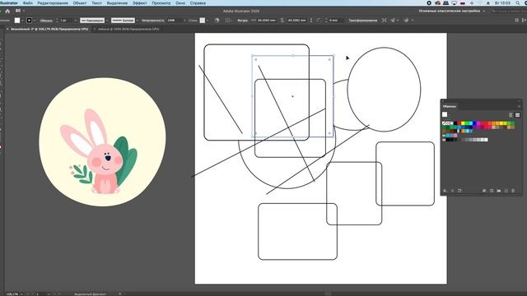The width and height of the screenshot is (527, 296).
Task: Expand the Stroke color dropdown arrow
Action: coord(35,21)
